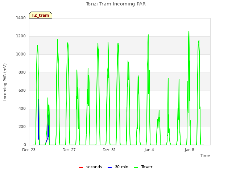Viewport: 232px width, 174px height.
Task: Click the 600 y-axis label
Action: [22, 90]
